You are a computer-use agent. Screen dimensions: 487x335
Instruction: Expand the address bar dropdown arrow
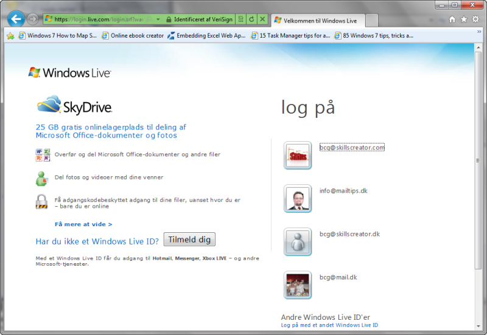point(158,19)
